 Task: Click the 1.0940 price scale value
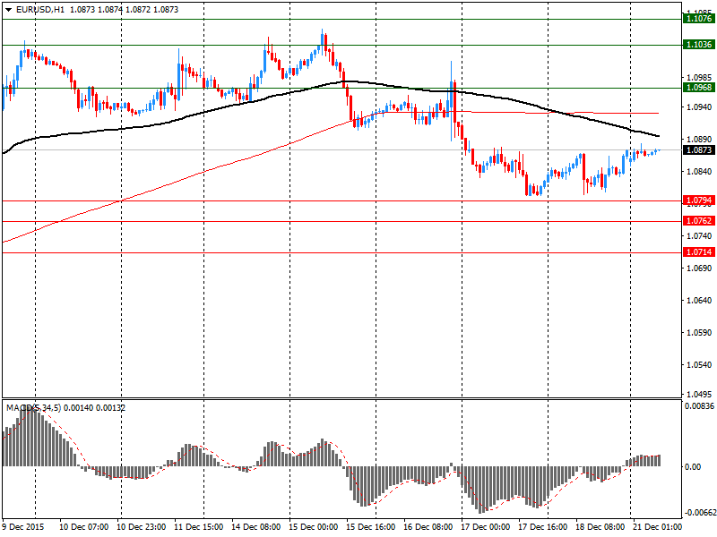[700, 107]
